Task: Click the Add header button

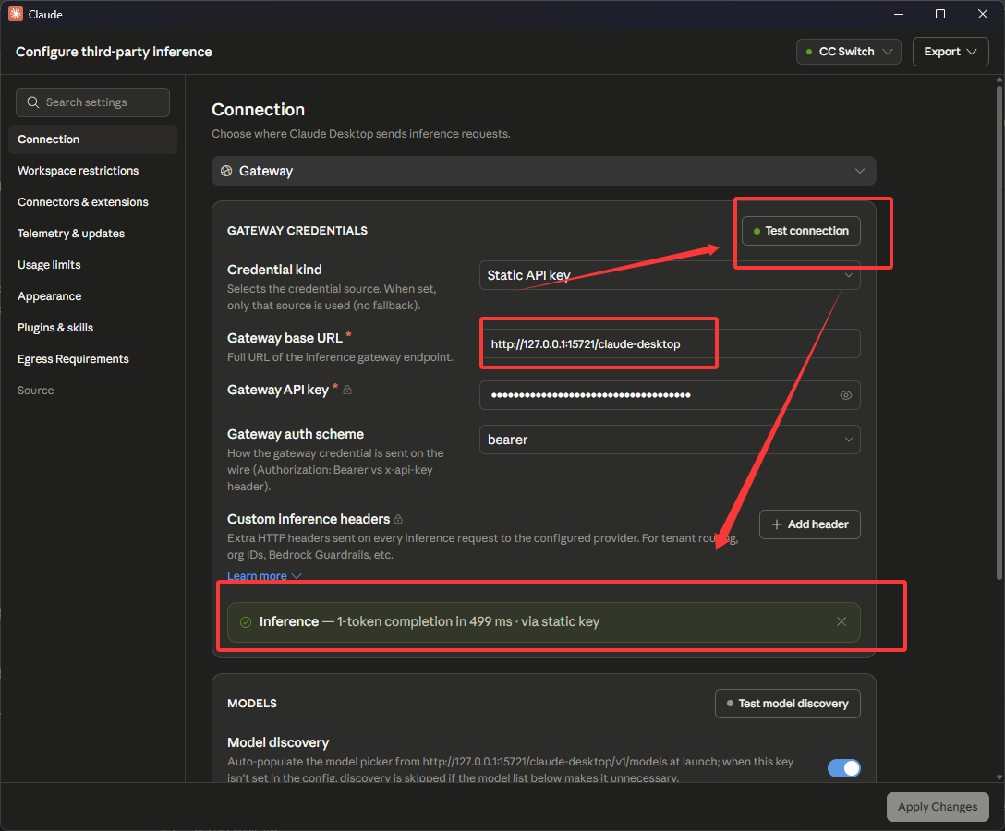Action: (809, 524)
